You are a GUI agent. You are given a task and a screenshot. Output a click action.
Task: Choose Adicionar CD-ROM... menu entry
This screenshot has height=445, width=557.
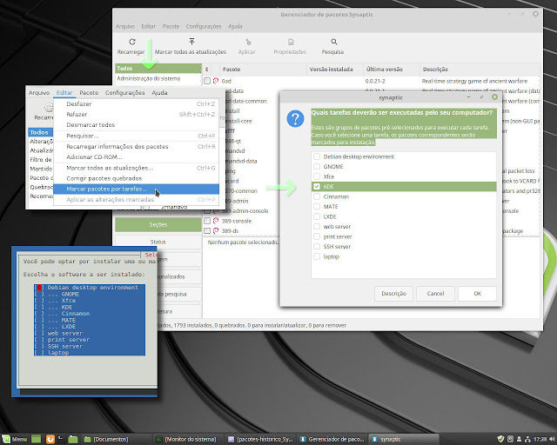click(137, 156)
